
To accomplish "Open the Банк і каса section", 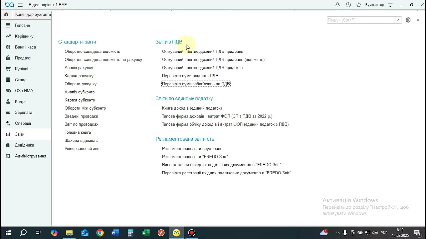I will click(x=26, y=47).
